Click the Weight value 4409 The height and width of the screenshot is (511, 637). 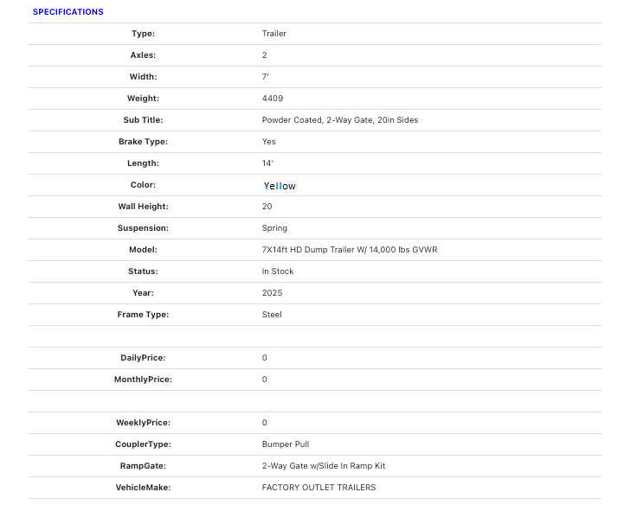[x=272, y=99]
